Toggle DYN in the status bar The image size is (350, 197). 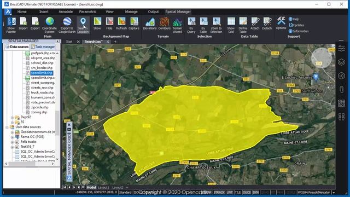256,192
